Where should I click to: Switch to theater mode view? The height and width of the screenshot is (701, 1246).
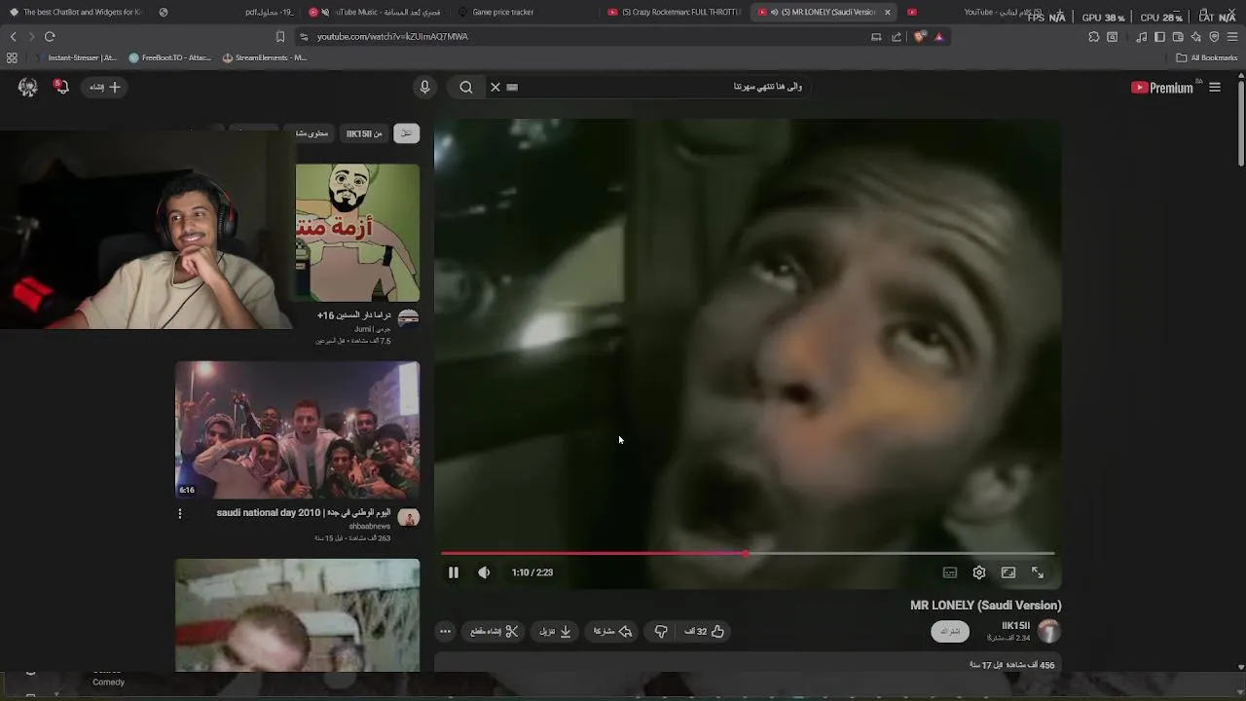coord(1008,572)
